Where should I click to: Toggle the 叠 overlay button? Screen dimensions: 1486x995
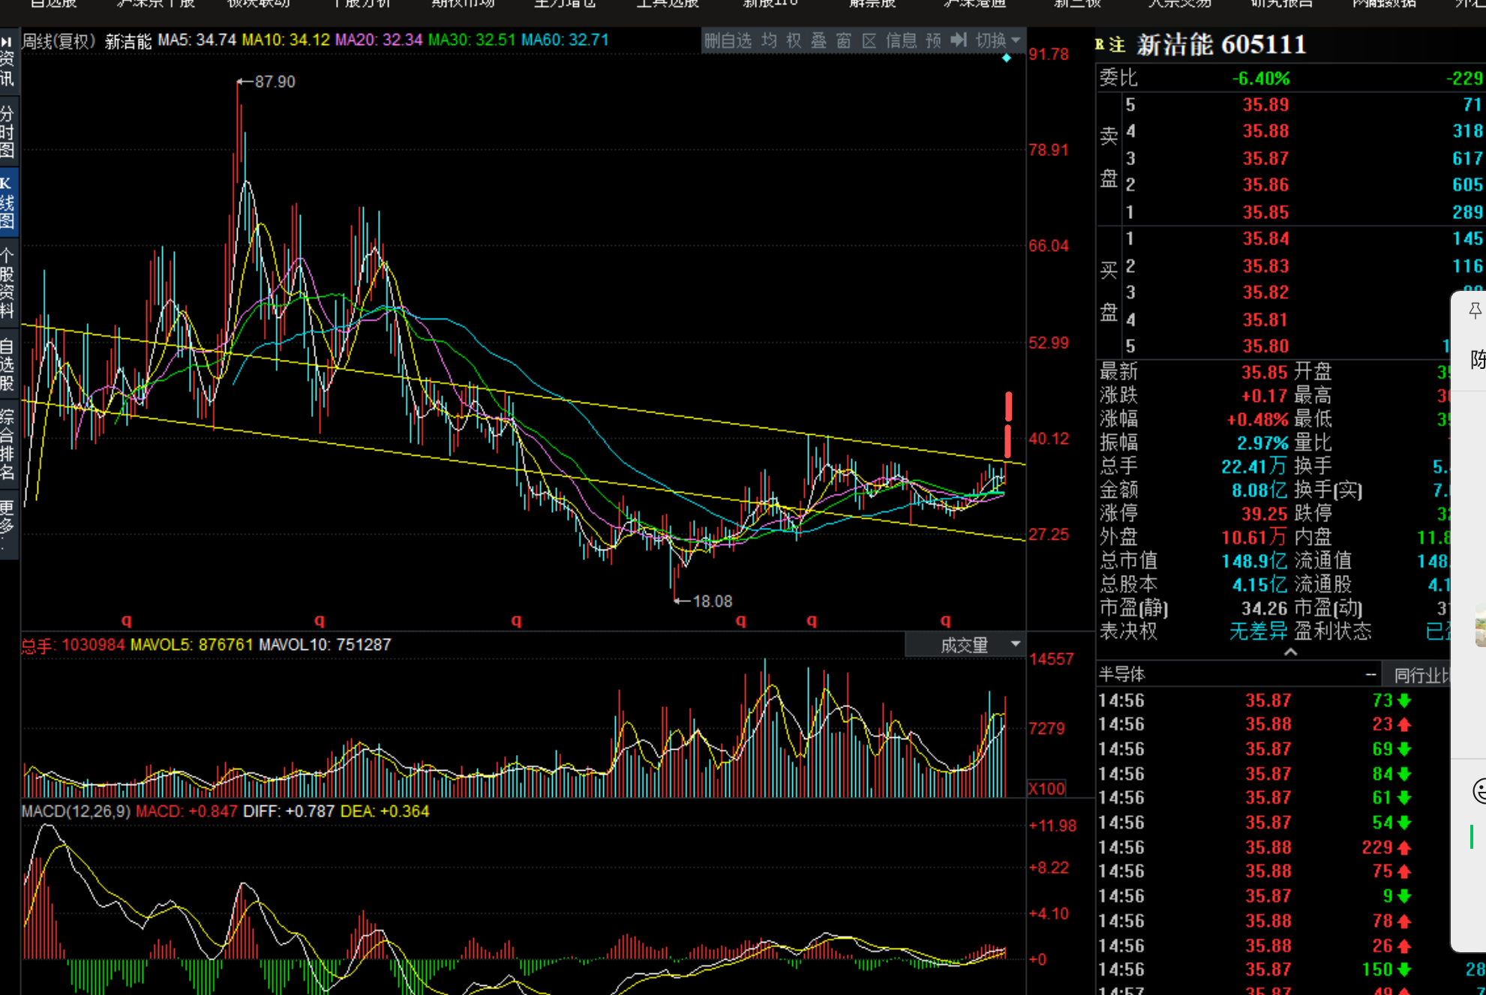click(x=818, y=40)
